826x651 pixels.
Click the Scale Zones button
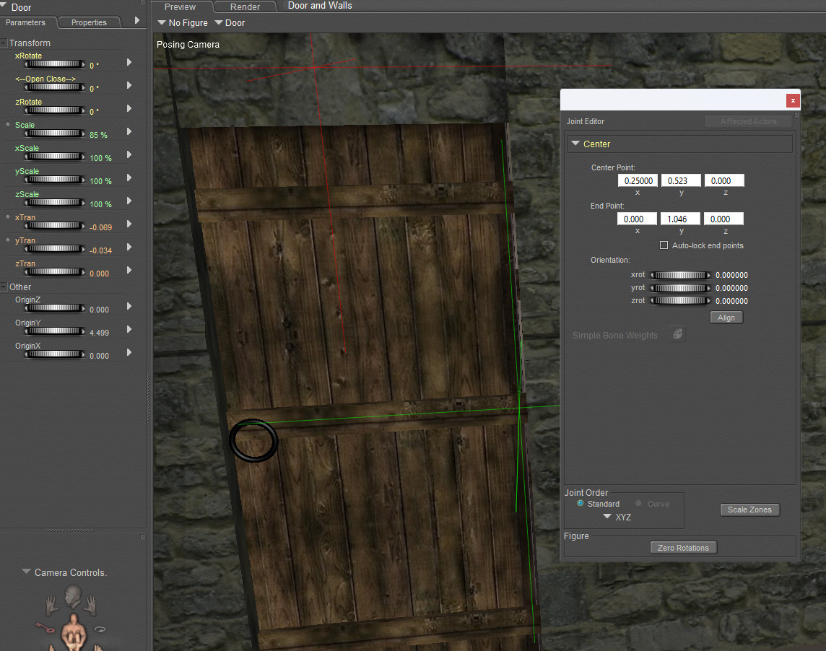point(749,510)
